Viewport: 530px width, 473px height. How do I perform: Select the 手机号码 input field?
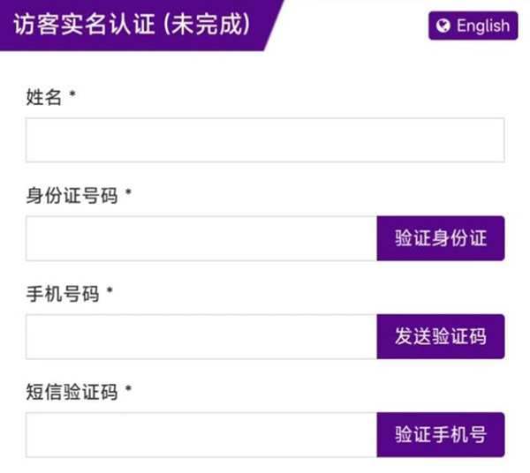click(x=201, y=336)
